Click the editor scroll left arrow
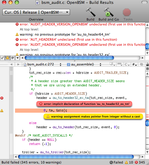 (16, 157)
